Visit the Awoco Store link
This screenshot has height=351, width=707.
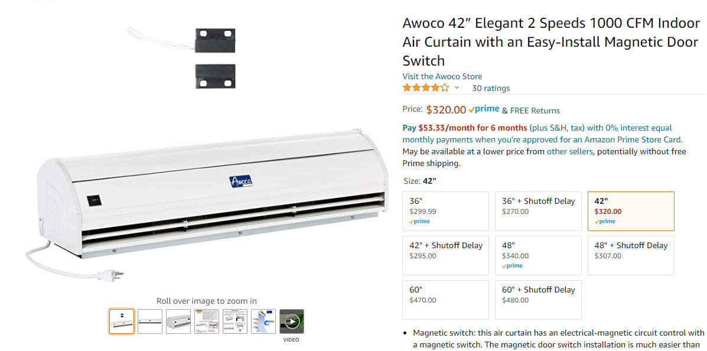[x=442, y=76]
